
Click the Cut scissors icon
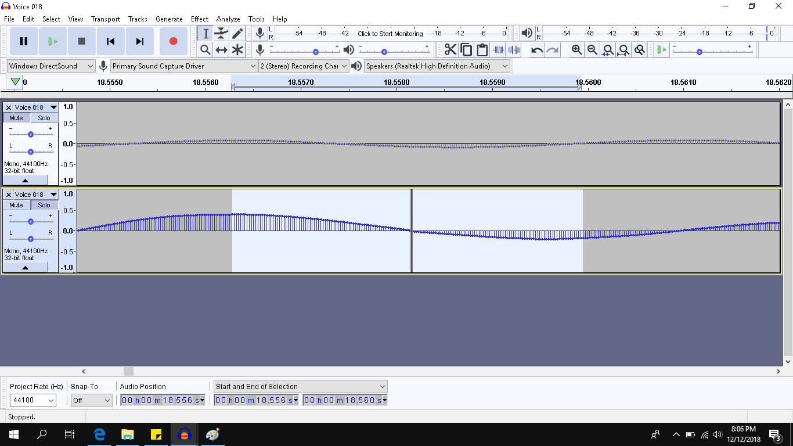pos(450,50)
